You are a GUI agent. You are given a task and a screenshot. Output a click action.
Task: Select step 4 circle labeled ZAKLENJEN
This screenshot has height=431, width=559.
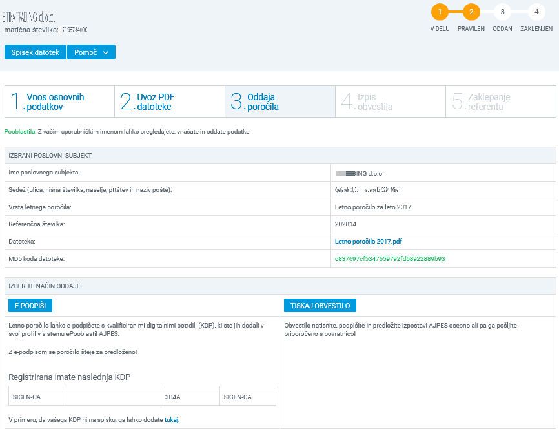point(536,12)
